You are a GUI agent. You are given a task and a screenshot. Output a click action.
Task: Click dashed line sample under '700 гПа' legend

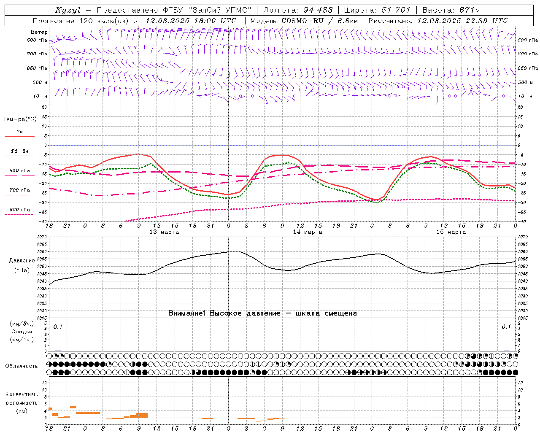pyautogui.click(x=19, y=195)
